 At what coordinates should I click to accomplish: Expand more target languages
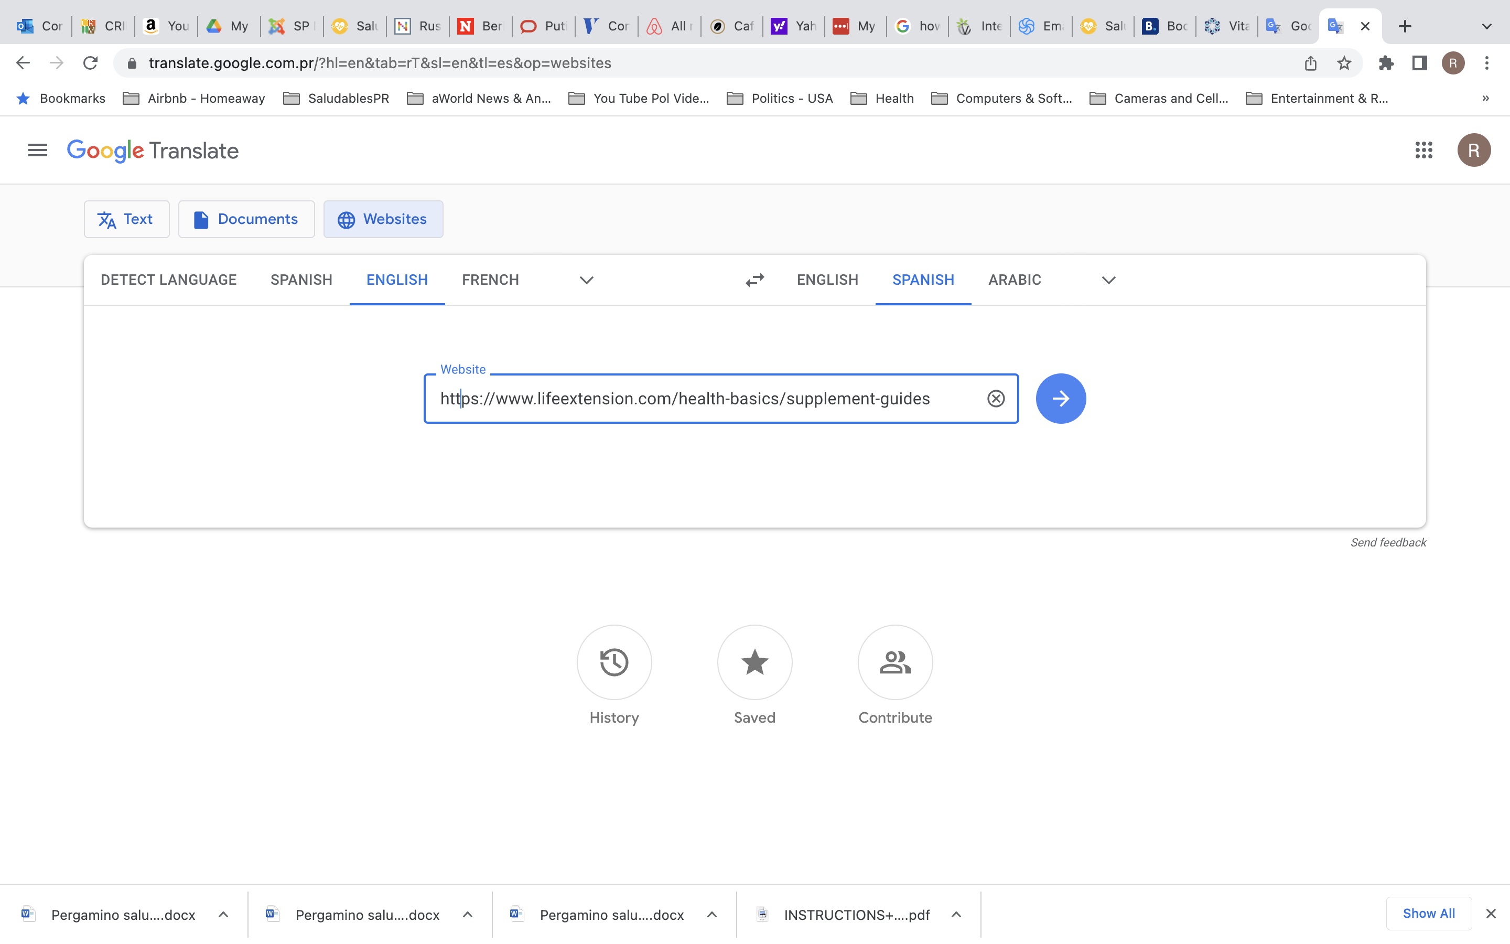pos(1109,280)
